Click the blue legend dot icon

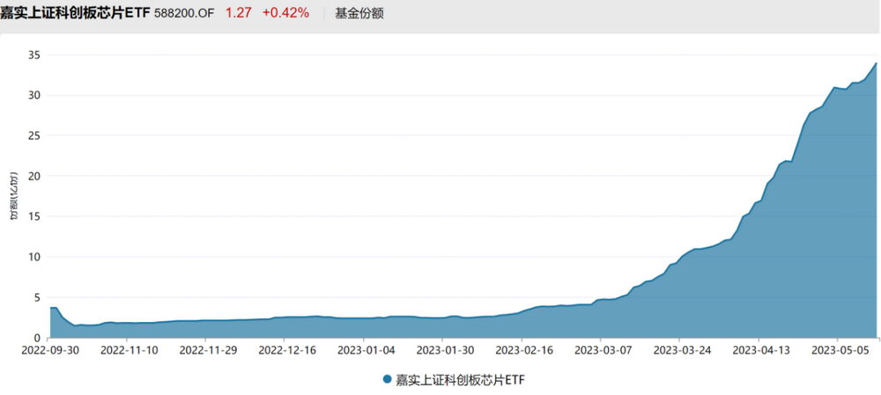click(x=387, y=380)
